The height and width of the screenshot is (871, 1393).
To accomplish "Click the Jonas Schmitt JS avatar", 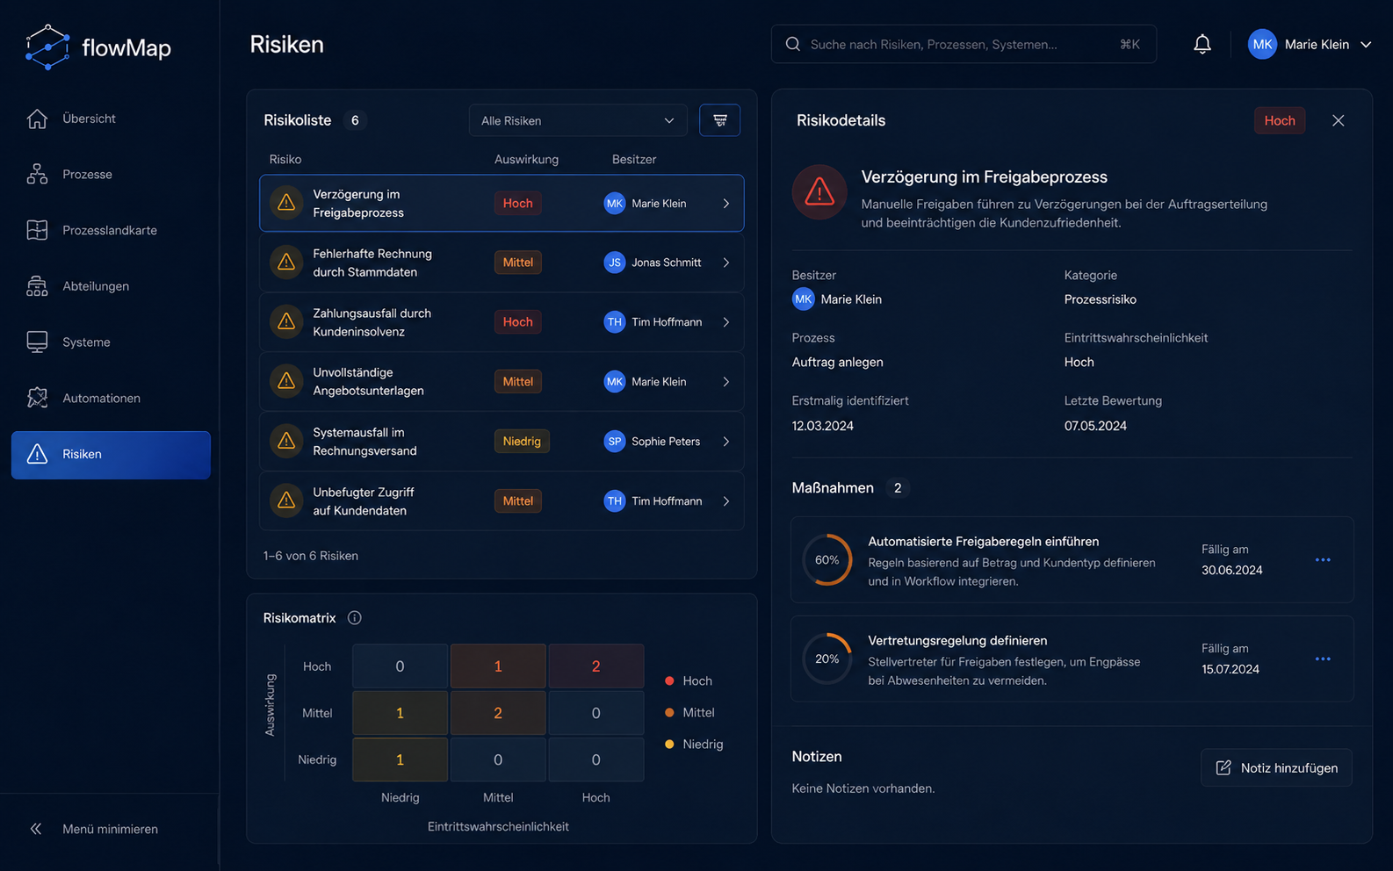I will pos(615,263).
